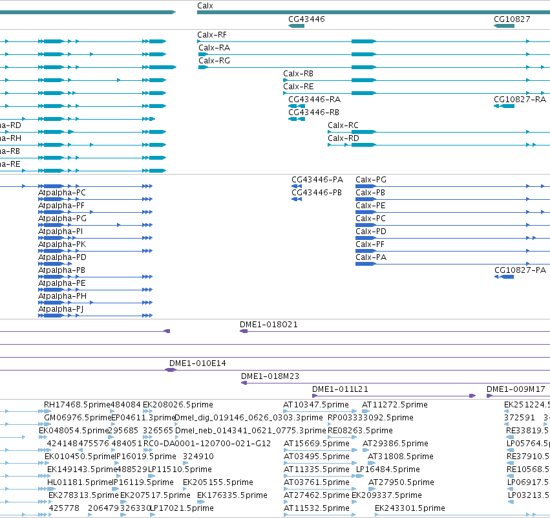The image size is (550, 518).
Task: Select the EK208026.5prime EST label
Action: tap(178, 405)
